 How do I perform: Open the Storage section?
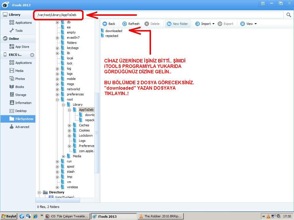click(18, 95)
